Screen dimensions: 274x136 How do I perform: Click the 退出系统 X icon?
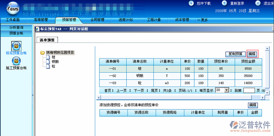tap(258, 3)
